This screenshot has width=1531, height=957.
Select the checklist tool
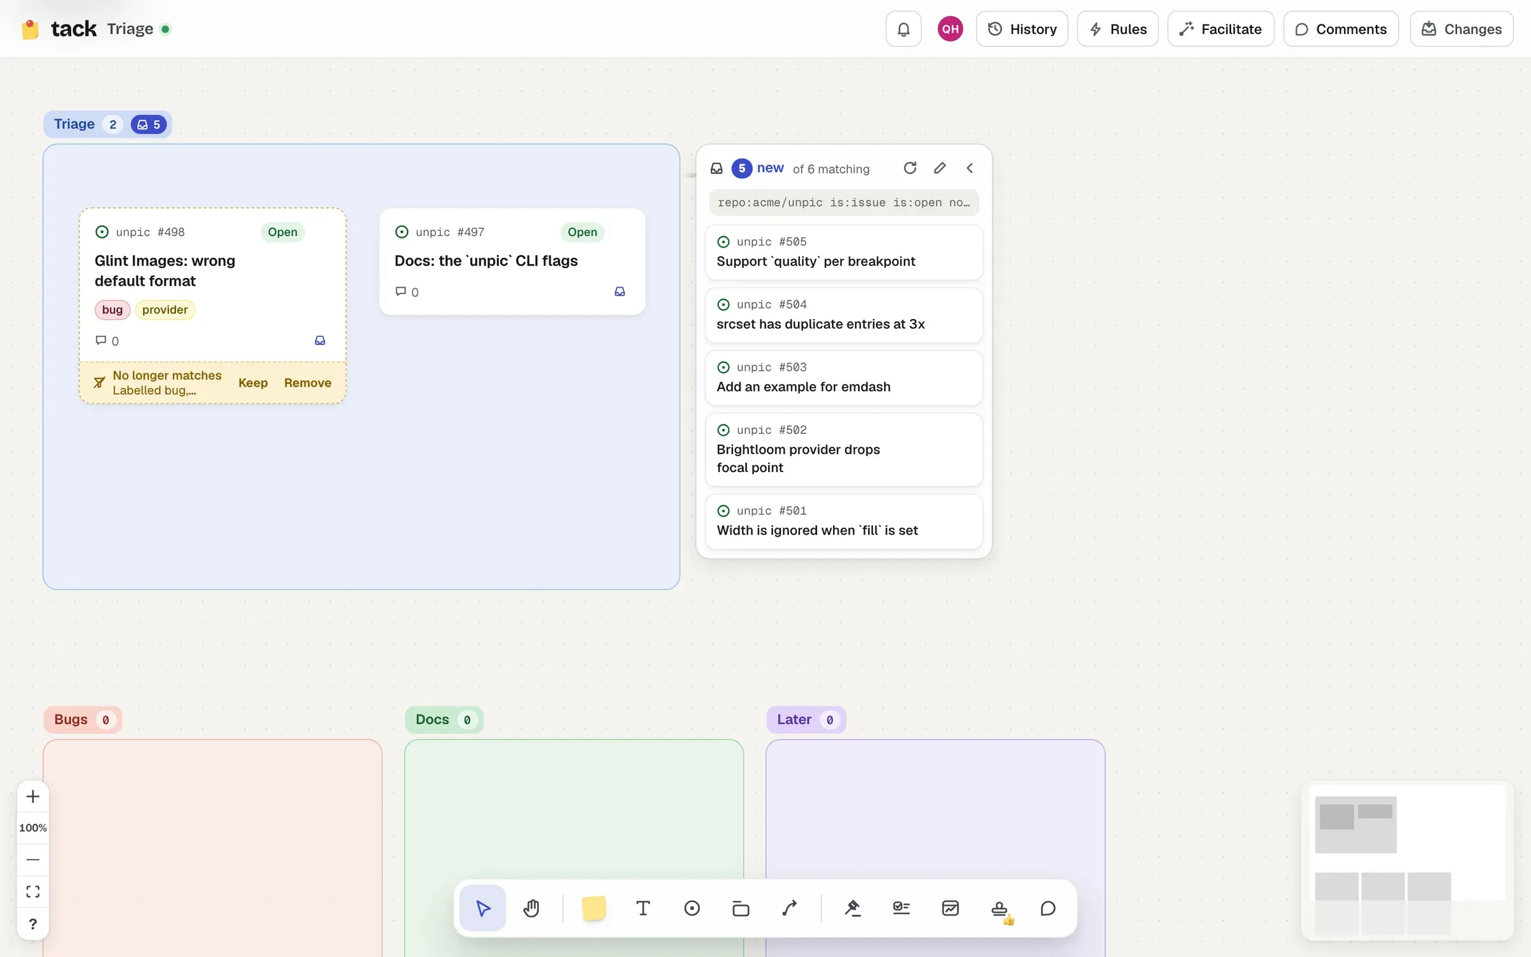click(901, 908)
